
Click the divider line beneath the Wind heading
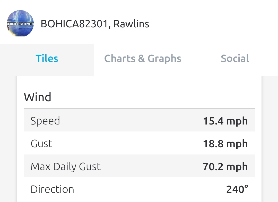139,108
